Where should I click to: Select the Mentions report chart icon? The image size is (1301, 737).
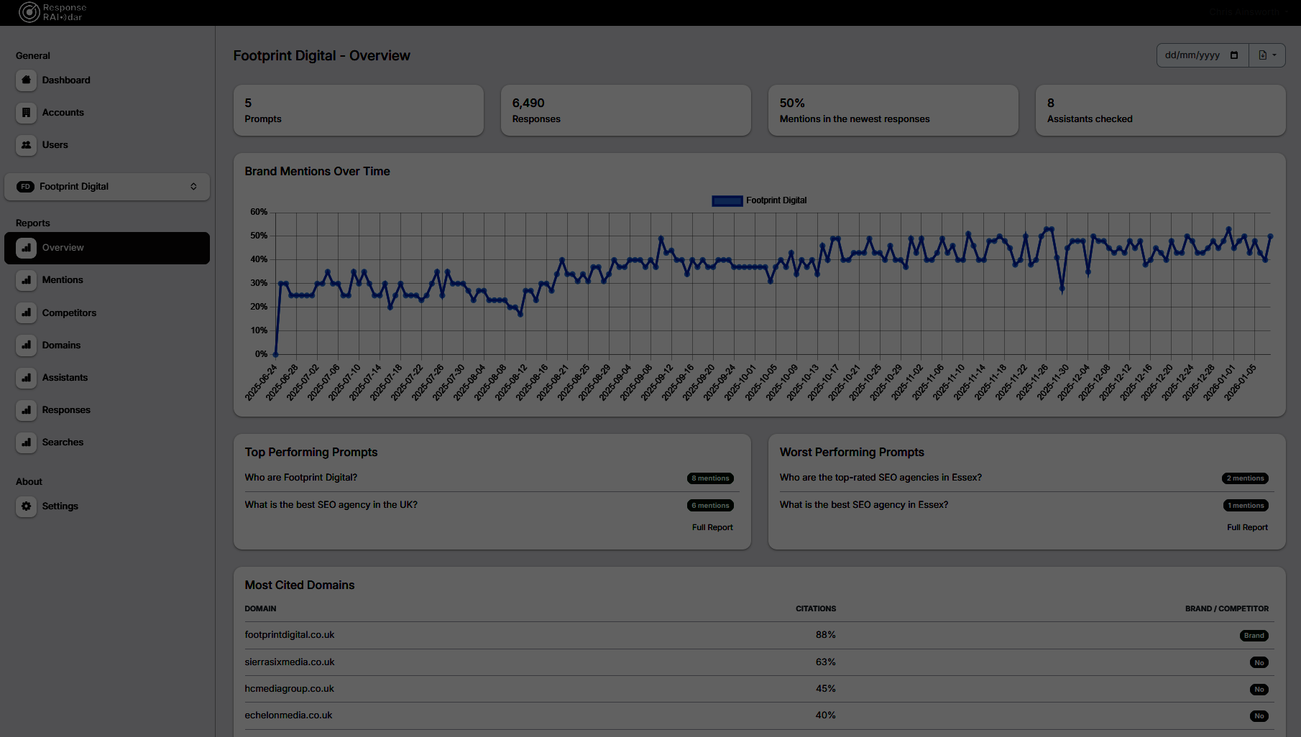[x=26, y=280]
